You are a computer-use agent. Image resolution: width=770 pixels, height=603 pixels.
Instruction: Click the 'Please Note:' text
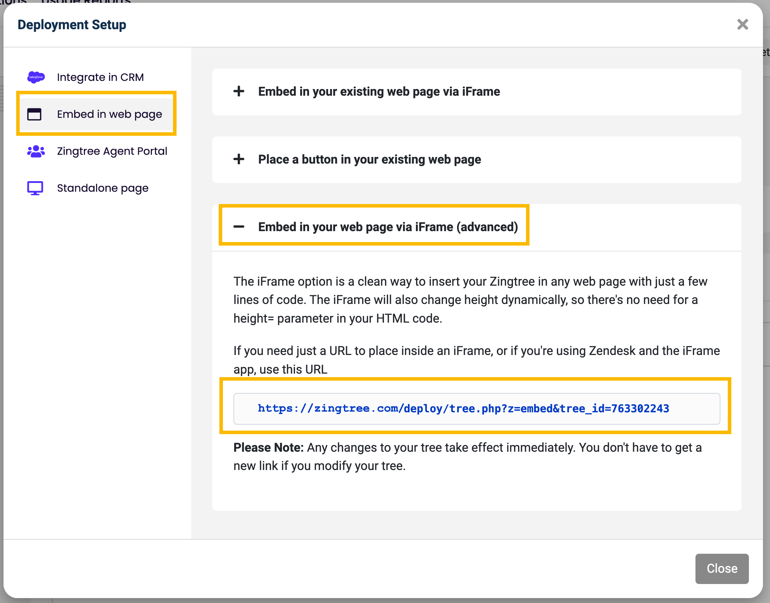[x=269, y=447]
